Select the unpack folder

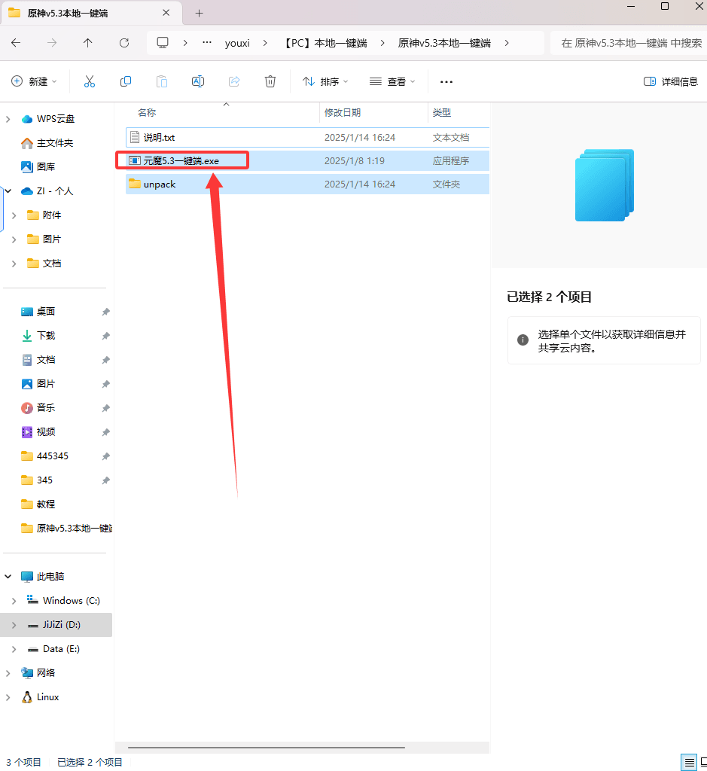coord(160,184)
